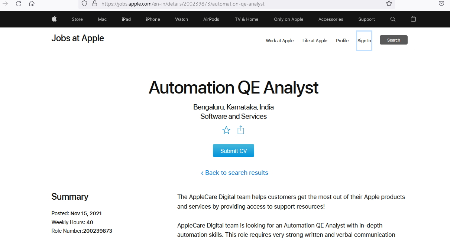450x242 pixels.
Task: Open tracking protection shield icon
Action: (84, 4)
